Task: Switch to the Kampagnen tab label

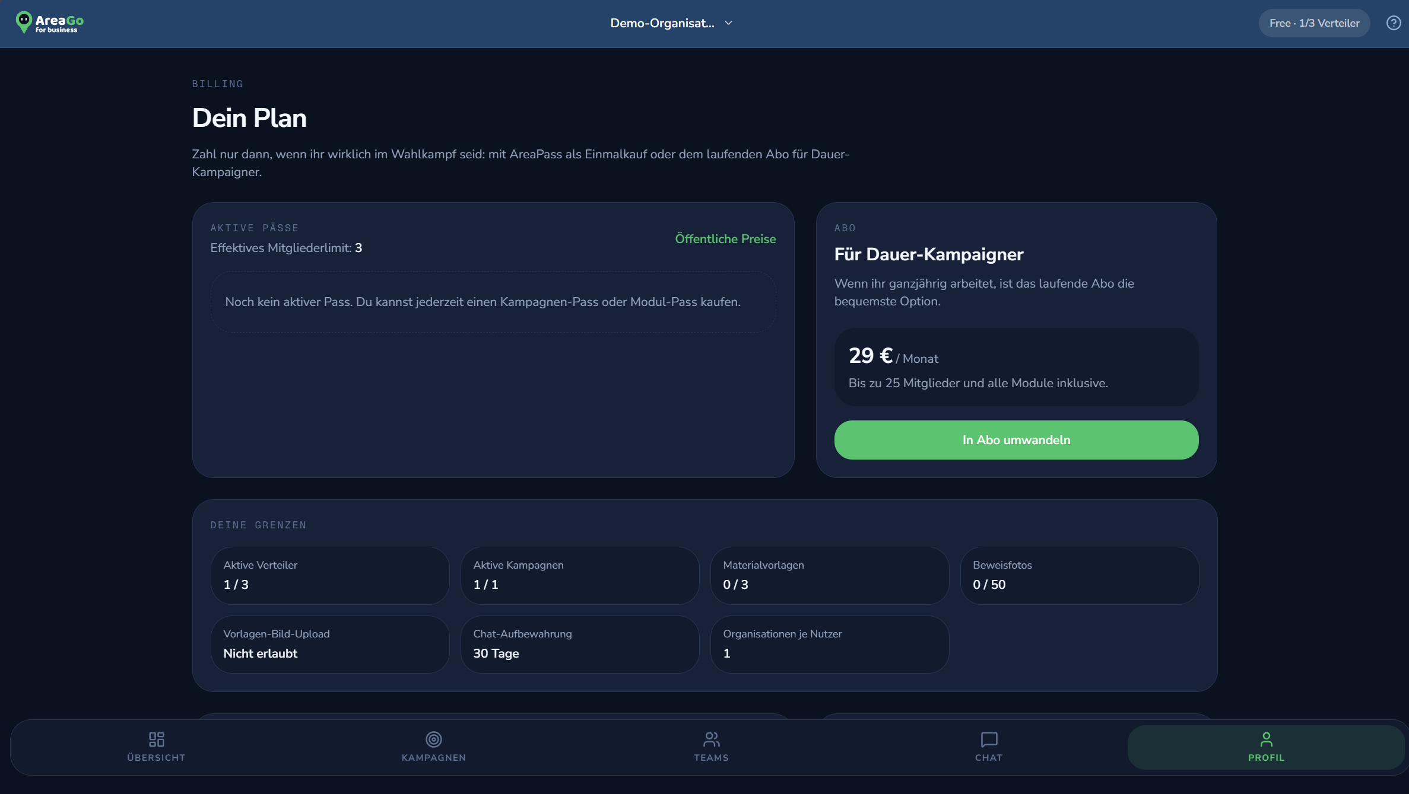Action: [x=434, y=758]
